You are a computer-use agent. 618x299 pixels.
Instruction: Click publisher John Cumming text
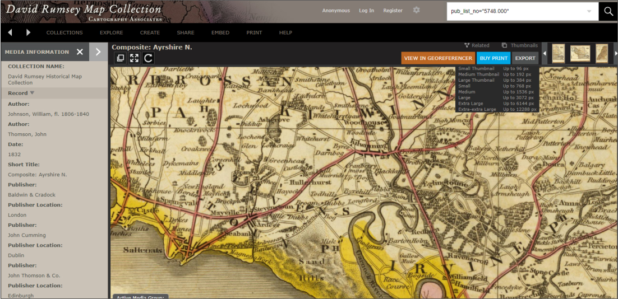pyautogui.click(x=27, y=235)
